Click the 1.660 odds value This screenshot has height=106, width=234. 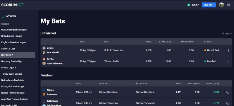tap(149, 50)
